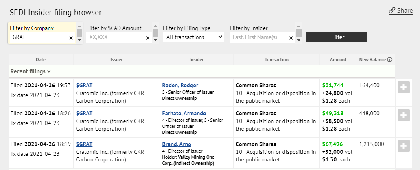This screenshot has width=420, height=170.
Task: Click $GRAT ticker in first row
Action: click(x=84, y=85)
